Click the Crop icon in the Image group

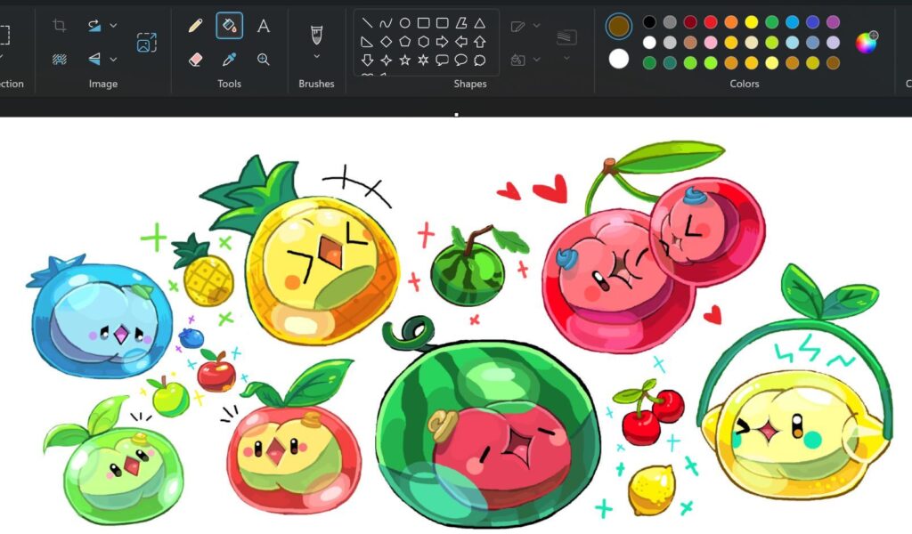[59, 25]
